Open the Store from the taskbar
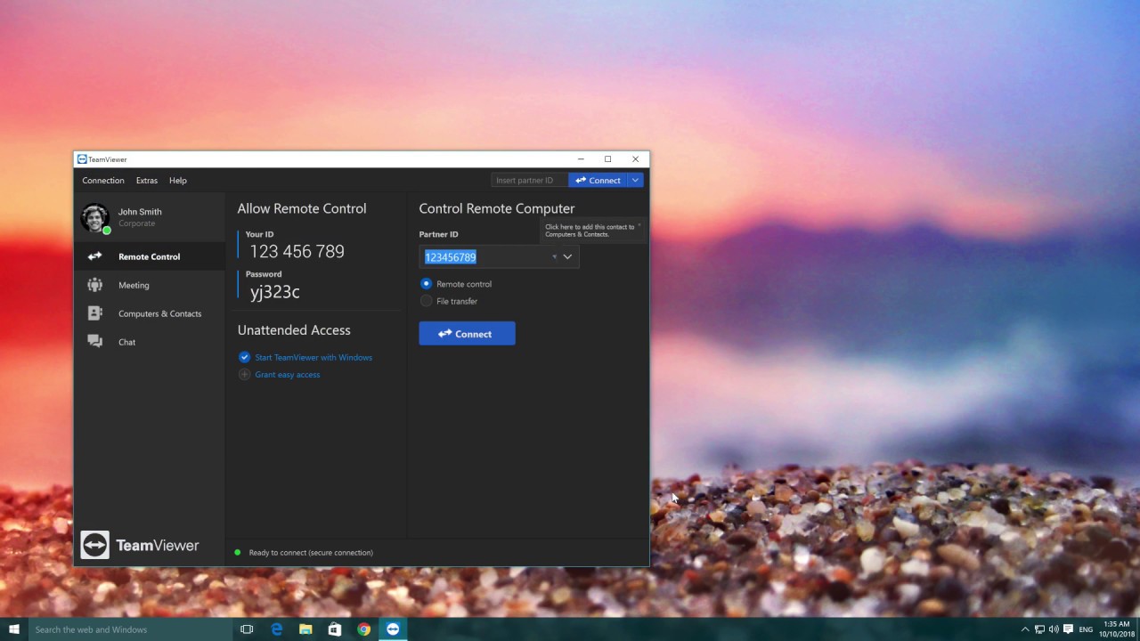 (335, 629)
